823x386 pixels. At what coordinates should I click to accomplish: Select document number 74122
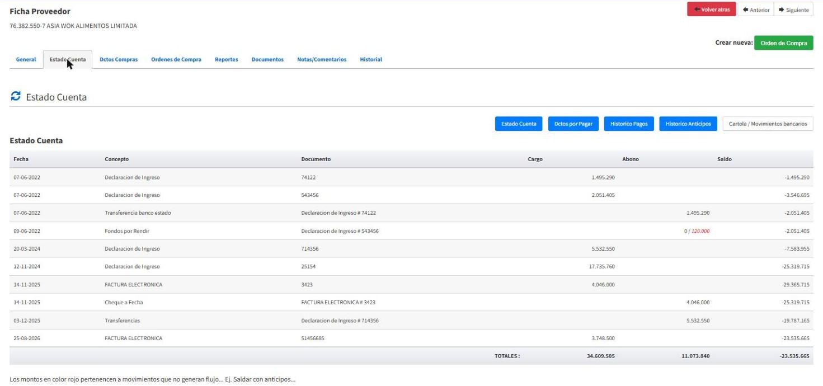pyautogui.click(x=308, y=177)
